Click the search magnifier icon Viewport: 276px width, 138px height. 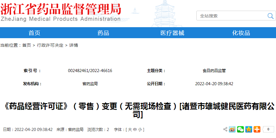point(270,16)
